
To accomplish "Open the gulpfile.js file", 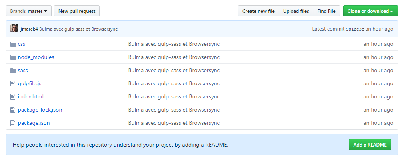I will point(30,84).
